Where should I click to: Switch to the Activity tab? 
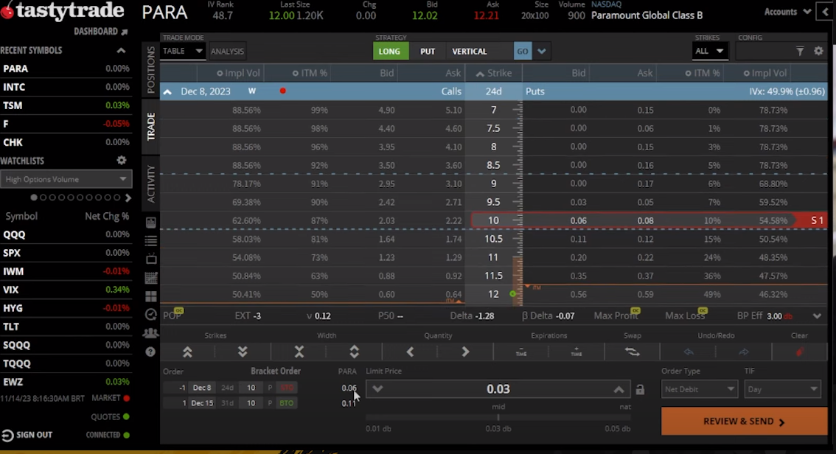point(151,184)
